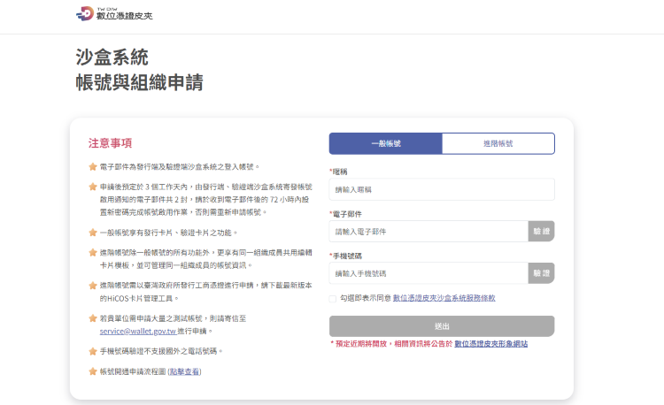
Task: Check the agree to service terms checkbox
Action: 333,299
